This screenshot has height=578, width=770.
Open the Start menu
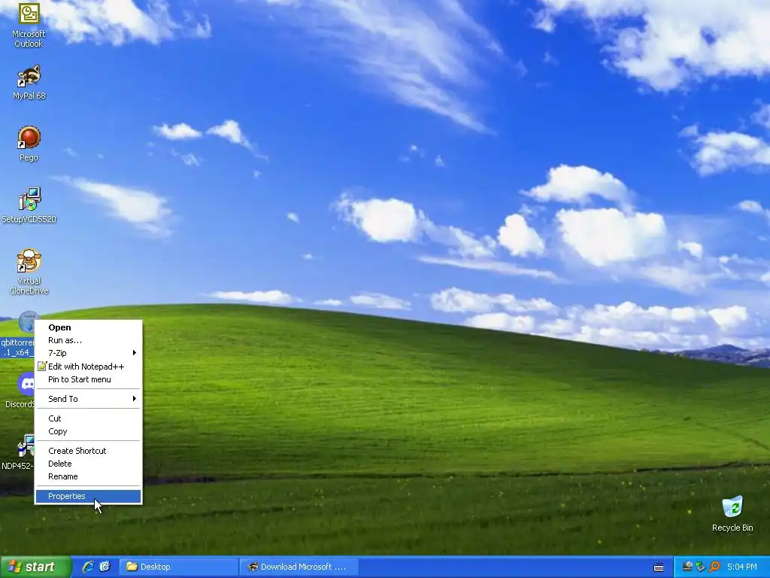(x=35, y=567)
